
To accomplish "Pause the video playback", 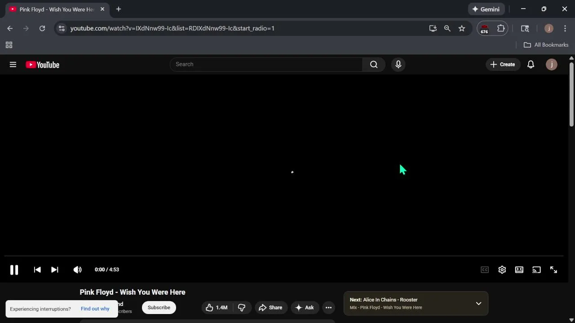I will tap(14, 270).
